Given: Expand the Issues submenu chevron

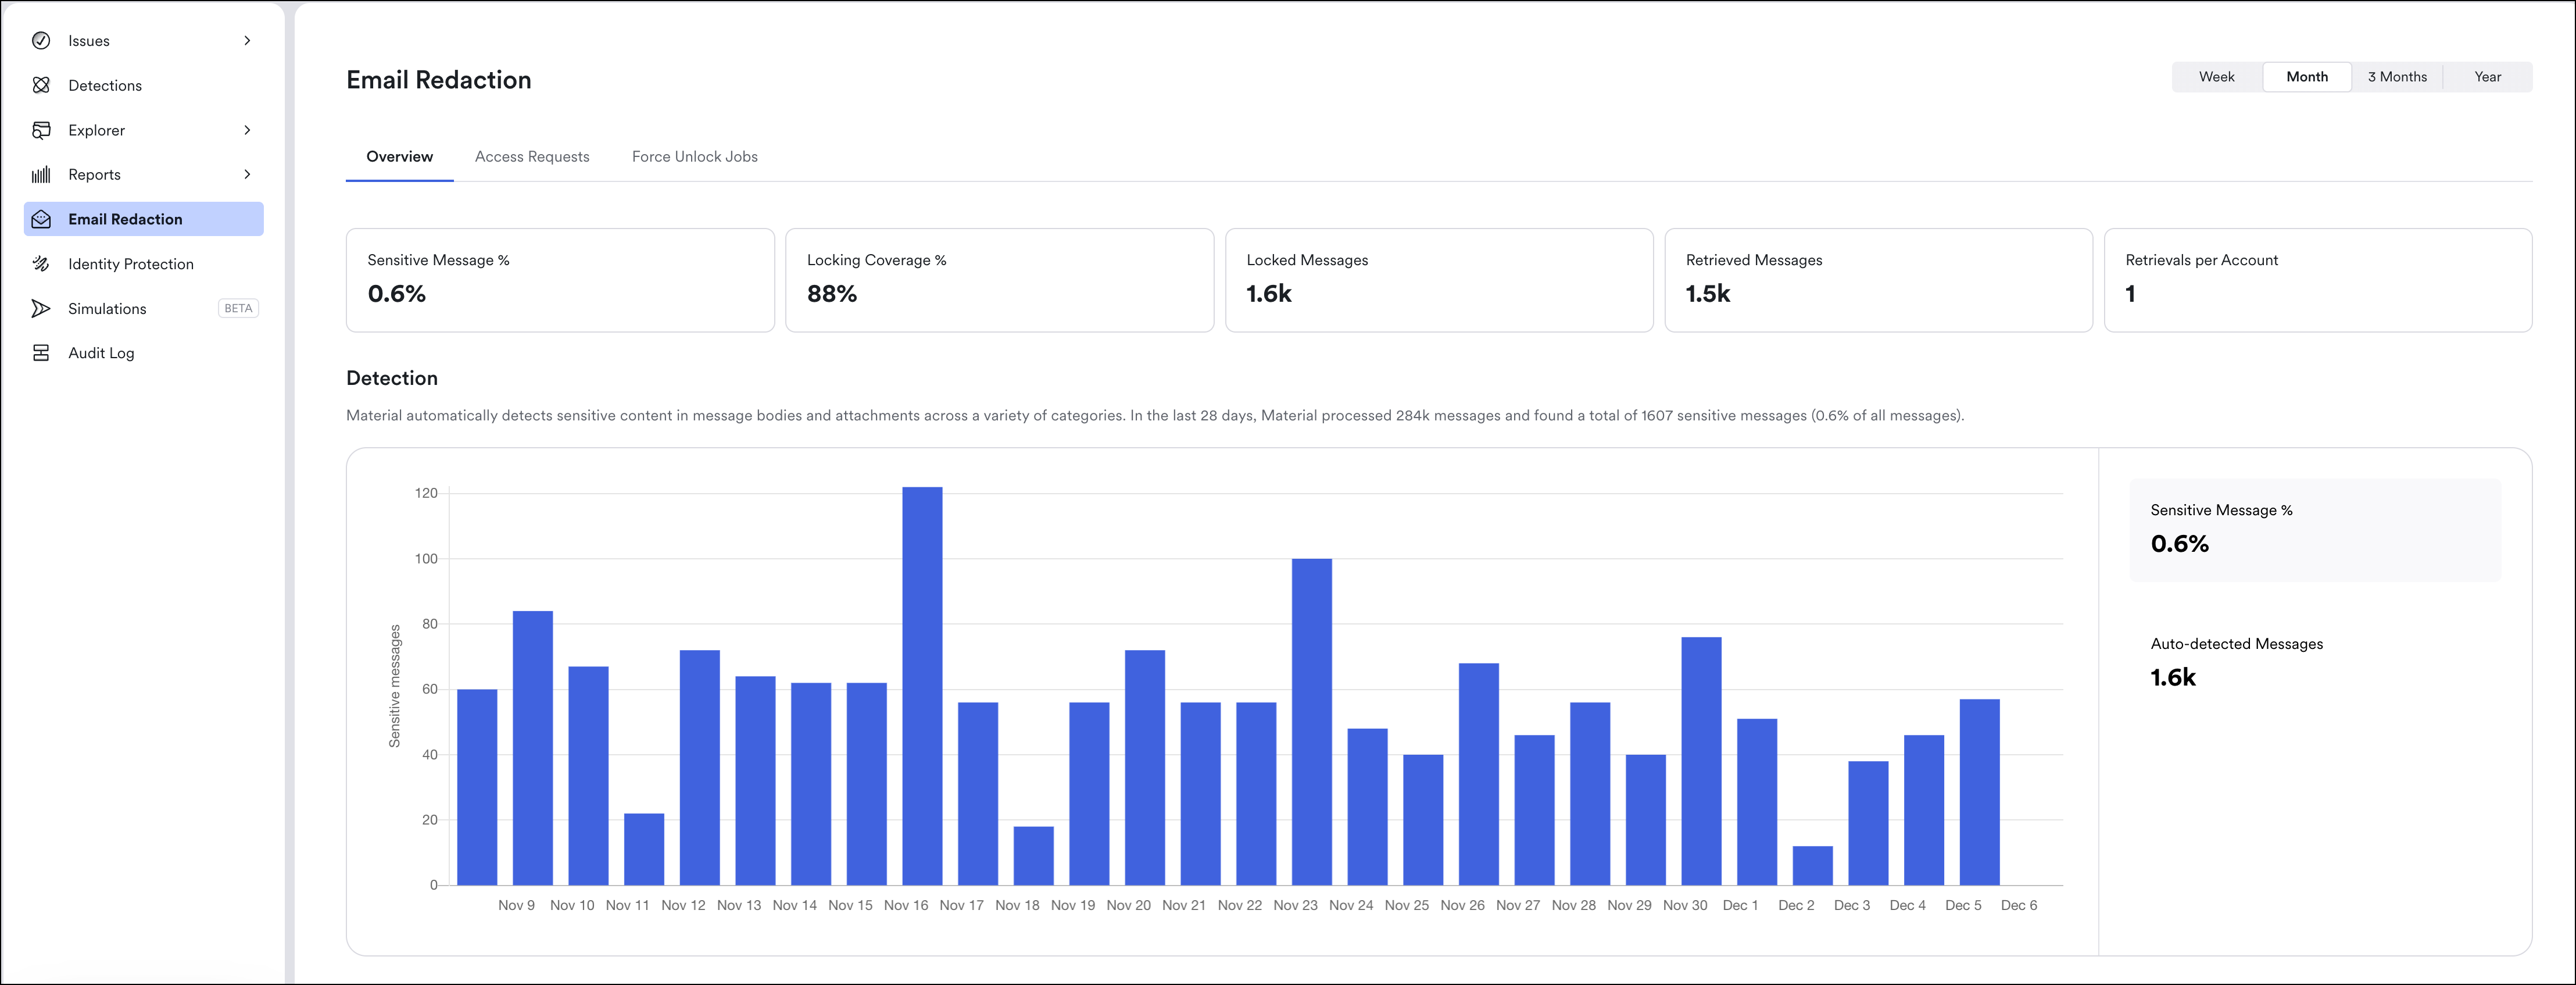Looking at the screenshot, I should [x=247, y=41].
